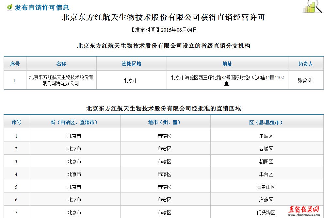The image size is (324, 218).
Task: Click row number 6 in region table
Action: [16, 200]
